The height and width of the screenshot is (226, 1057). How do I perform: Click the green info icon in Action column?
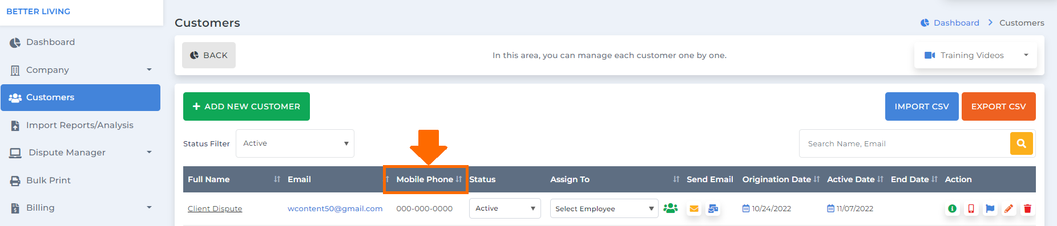coord(952,209)
